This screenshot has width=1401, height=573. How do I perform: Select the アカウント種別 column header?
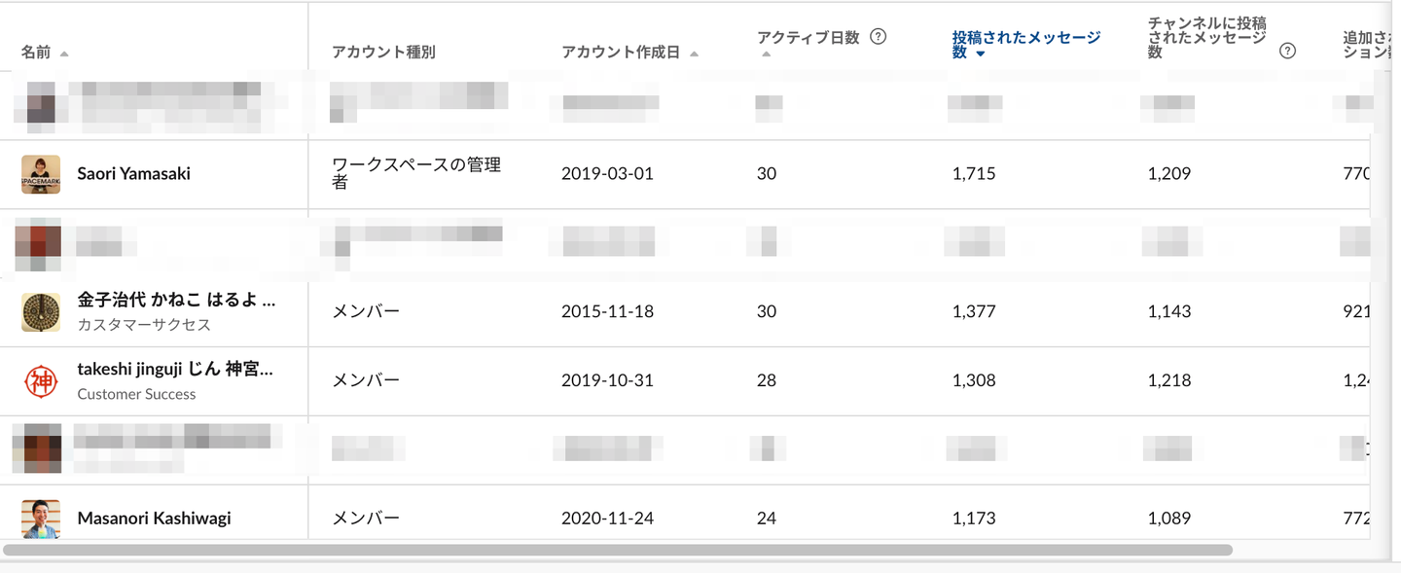coord(383,53)
